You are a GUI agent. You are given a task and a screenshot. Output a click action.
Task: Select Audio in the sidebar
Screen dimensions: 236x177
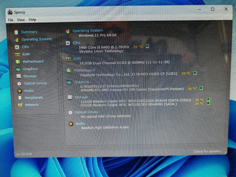click(x=29, y=90)
